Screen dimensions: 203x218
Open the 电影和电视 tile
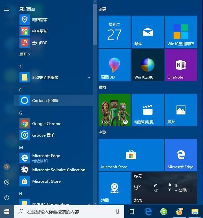click(148, 110)
